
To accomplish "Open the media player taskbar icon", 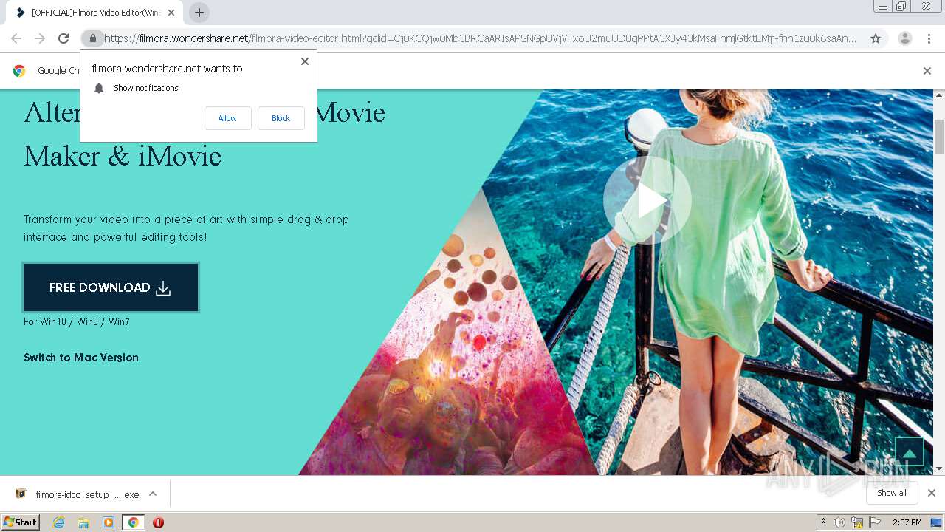I will tap(109, 522).
